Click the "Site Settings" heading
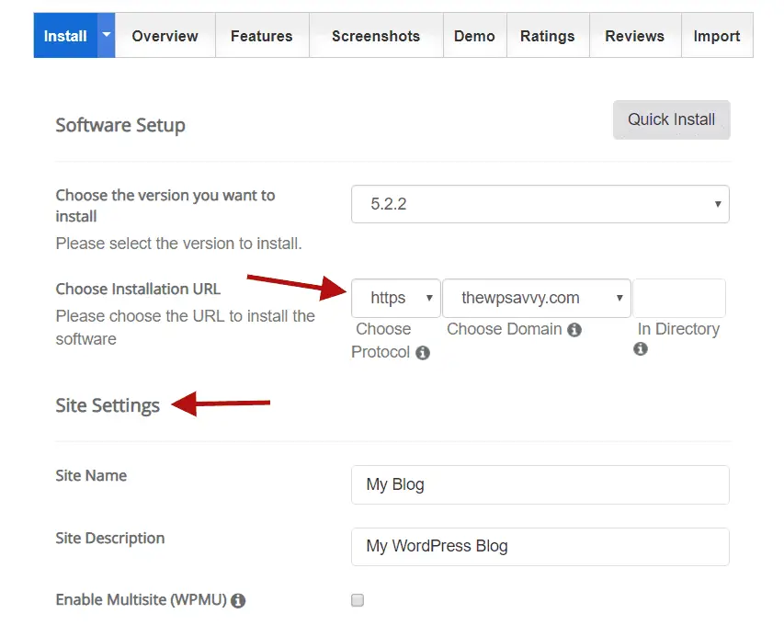 [108, 405]
